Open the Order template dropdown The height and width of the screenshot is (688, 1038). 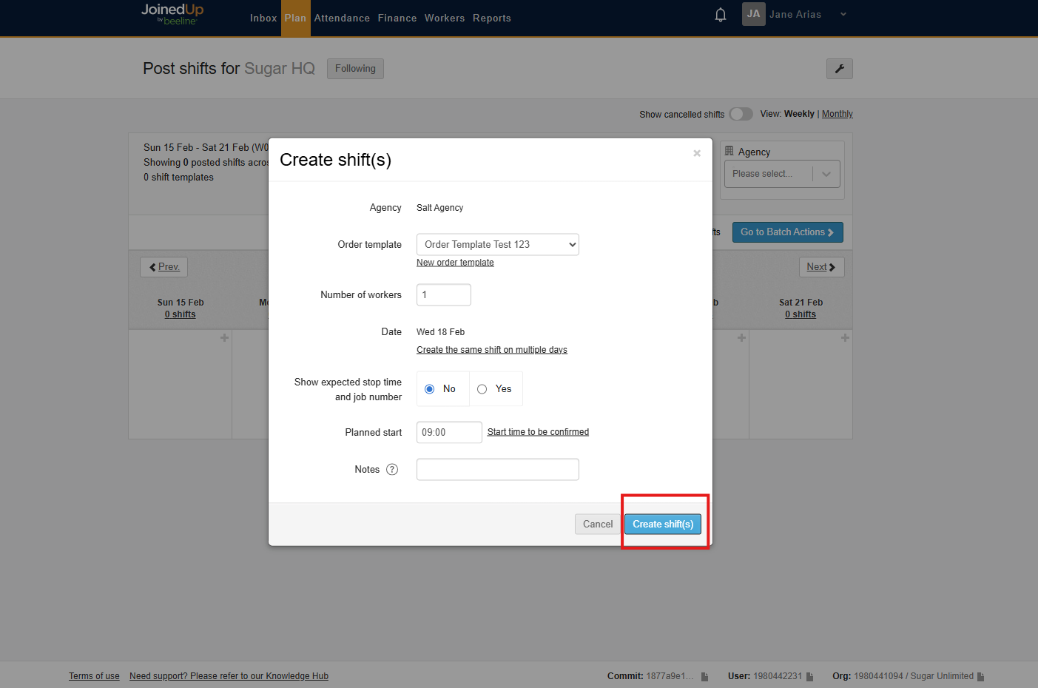pos(497,245)
